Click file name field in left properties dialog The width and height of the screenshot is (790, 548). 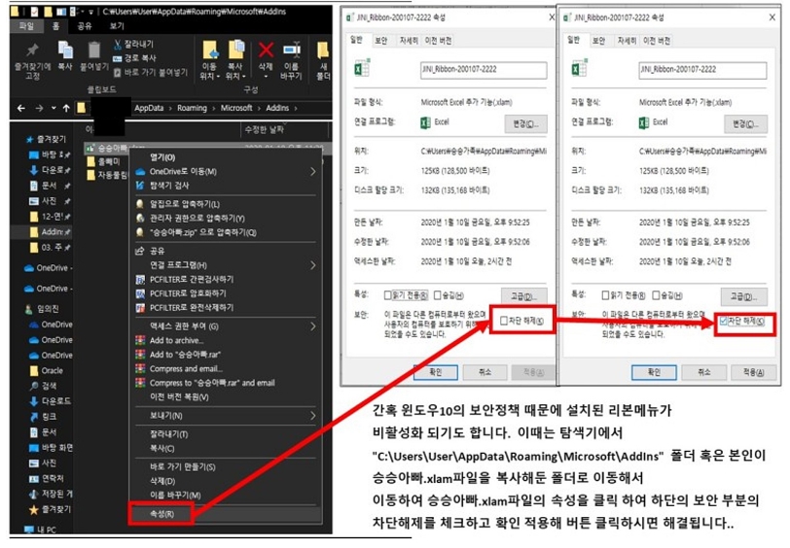484,70
